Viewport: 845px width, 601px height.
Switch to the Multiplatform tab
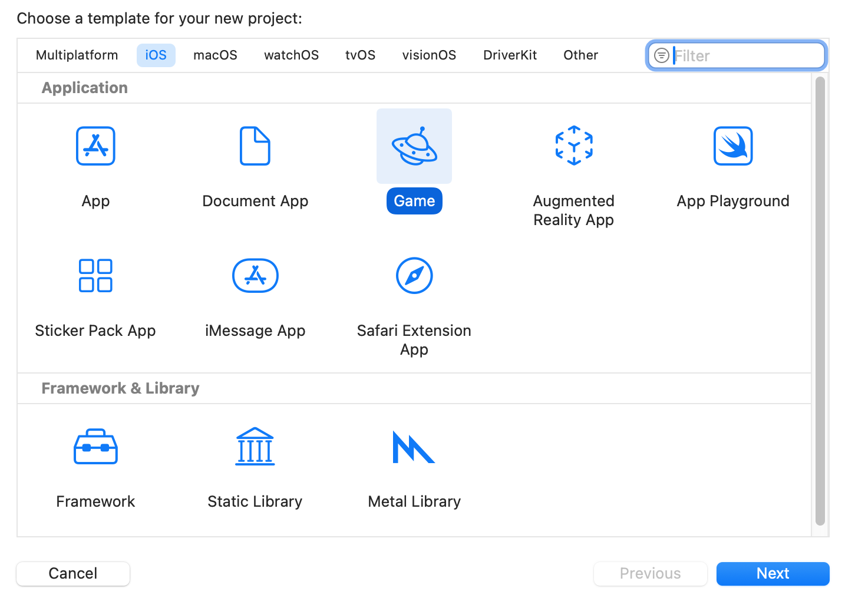coord(77,55)
